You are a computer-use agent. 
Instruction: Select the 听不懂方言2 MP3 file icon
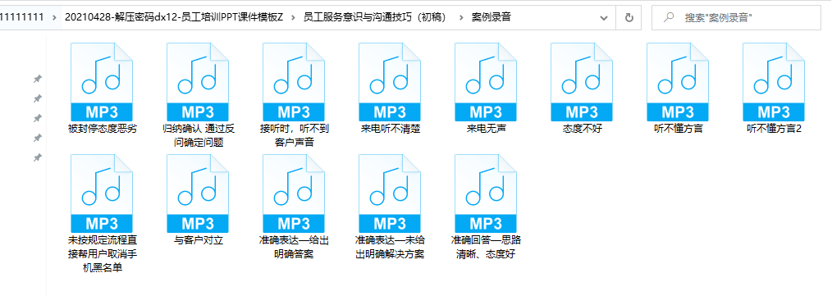[x=775, y=82]
